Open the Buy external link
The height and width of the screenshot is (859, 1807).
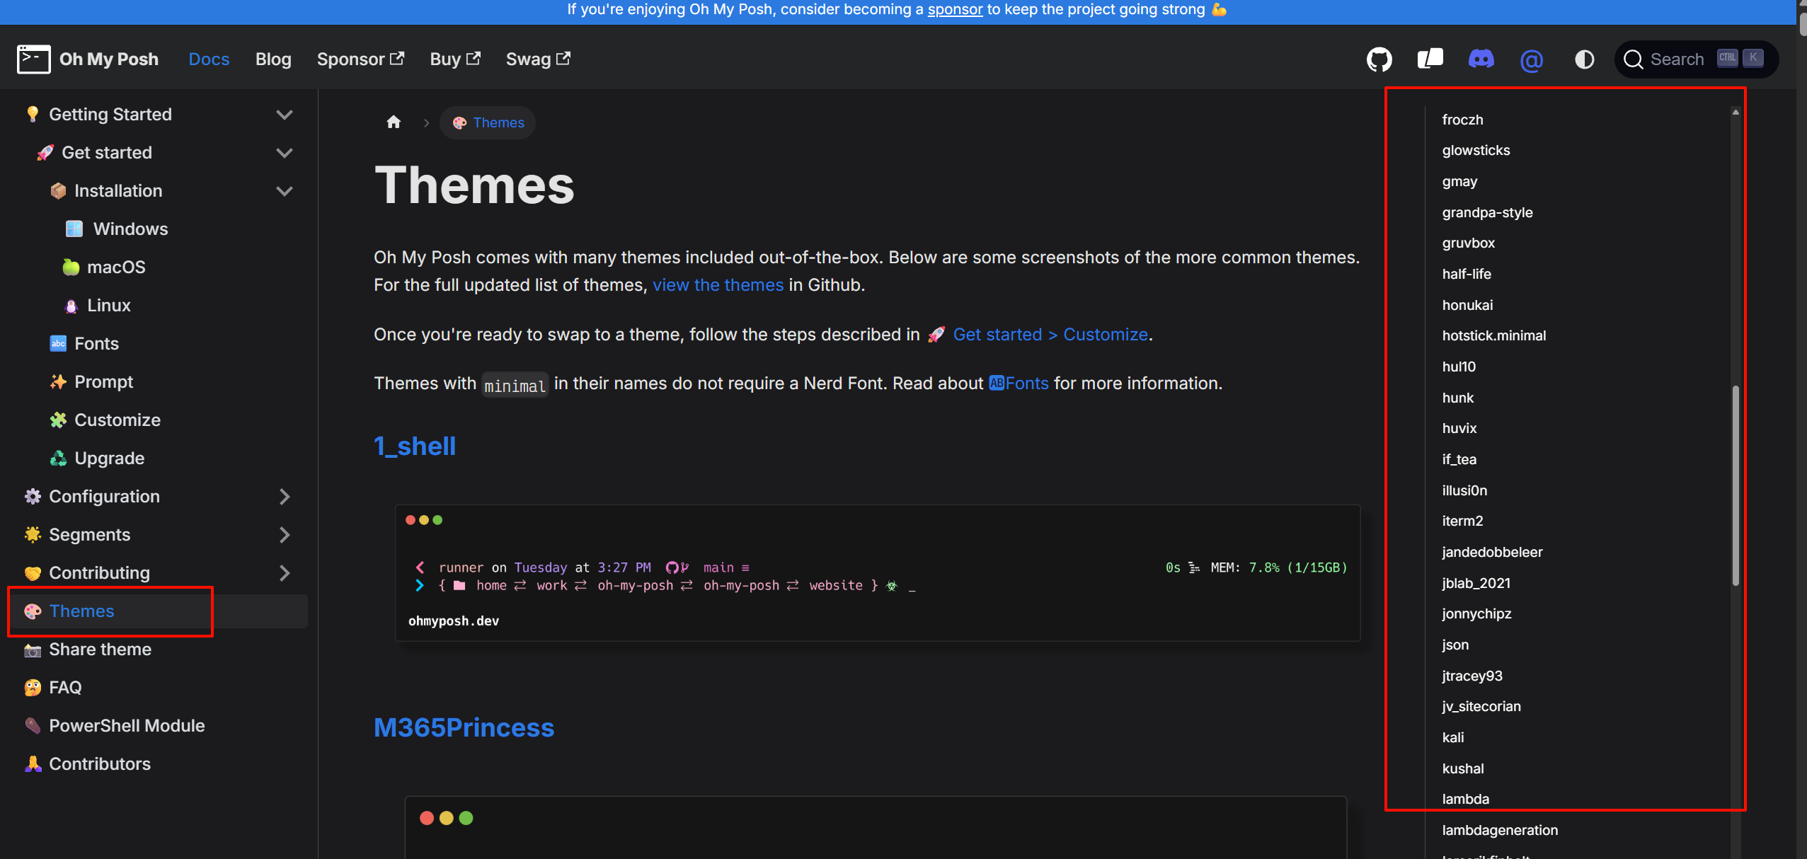point(455,59)
